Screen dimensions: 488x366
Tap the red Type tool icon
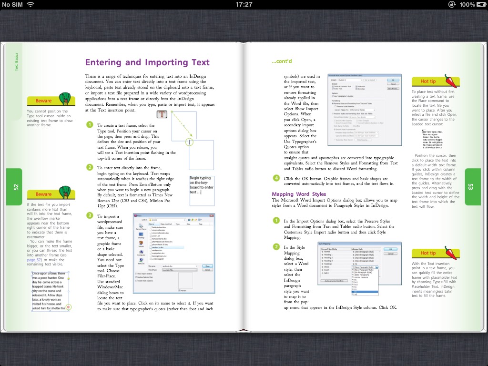[x=162, y=114]
